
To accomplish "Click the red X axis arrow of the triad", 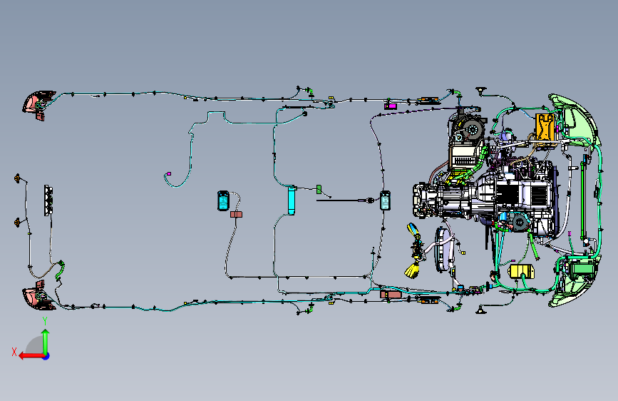I will pos(31,356).
